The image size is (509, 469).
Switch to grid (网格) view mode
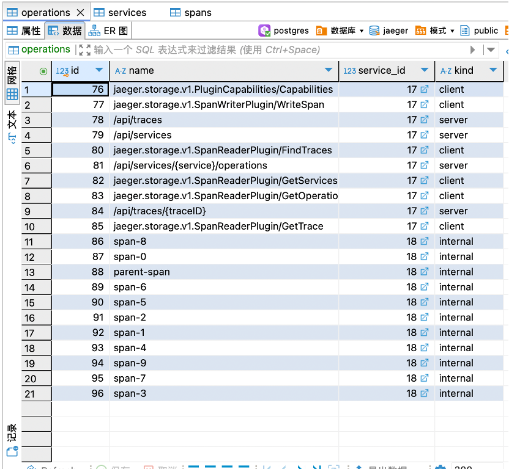[x=12, y=82]
